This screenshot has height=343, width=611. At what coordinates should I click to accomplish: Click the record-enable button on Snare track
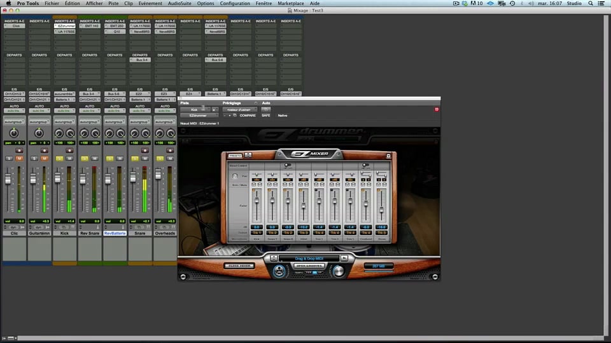click(x=145, y=151)
